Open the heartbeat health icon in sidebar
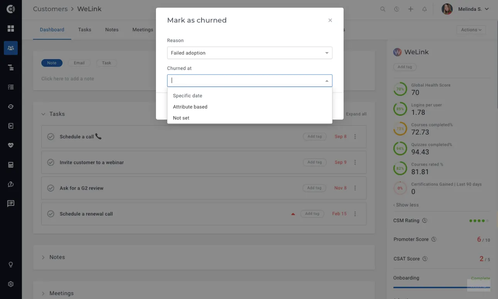Screen dimensions: 498x299 [11, 145]
